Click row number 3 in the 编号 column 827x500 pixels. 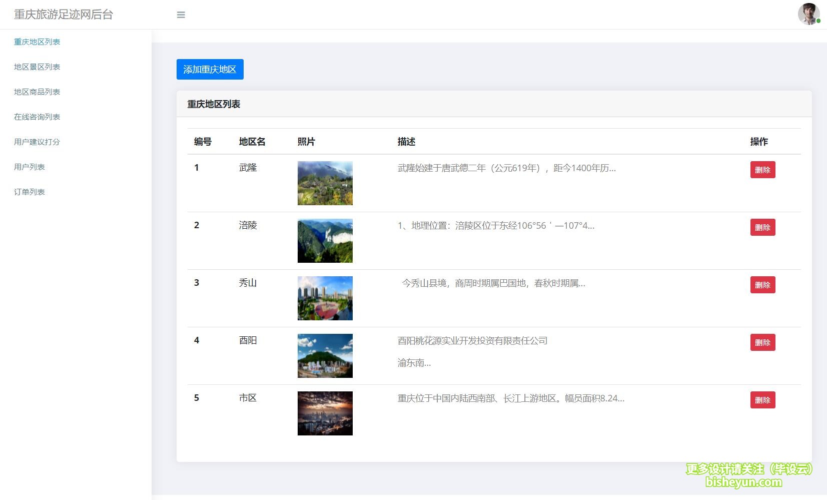[x=197, y=283]
